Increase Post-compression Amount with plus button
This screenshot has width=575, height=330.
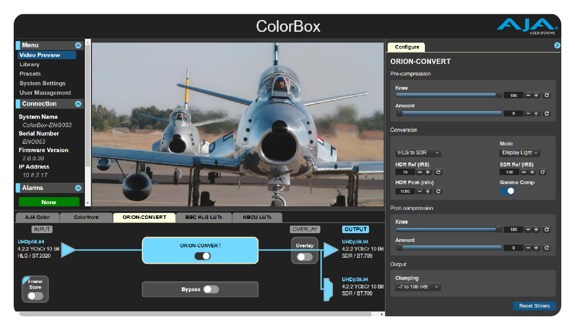point(536,248)
